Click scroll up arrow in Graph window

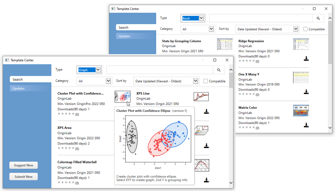[231, 70]
